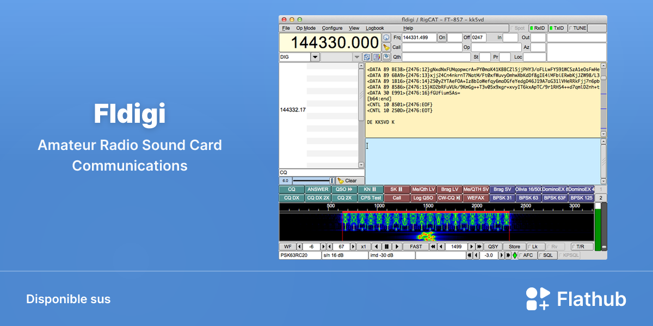Viewport: 653px width, 326px height.
Task: Toggle the TxID button
Action: (558, 28)
